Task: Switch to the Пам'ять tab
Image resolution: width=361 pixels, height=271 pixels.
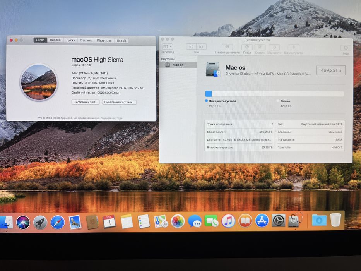Action: 86,40
